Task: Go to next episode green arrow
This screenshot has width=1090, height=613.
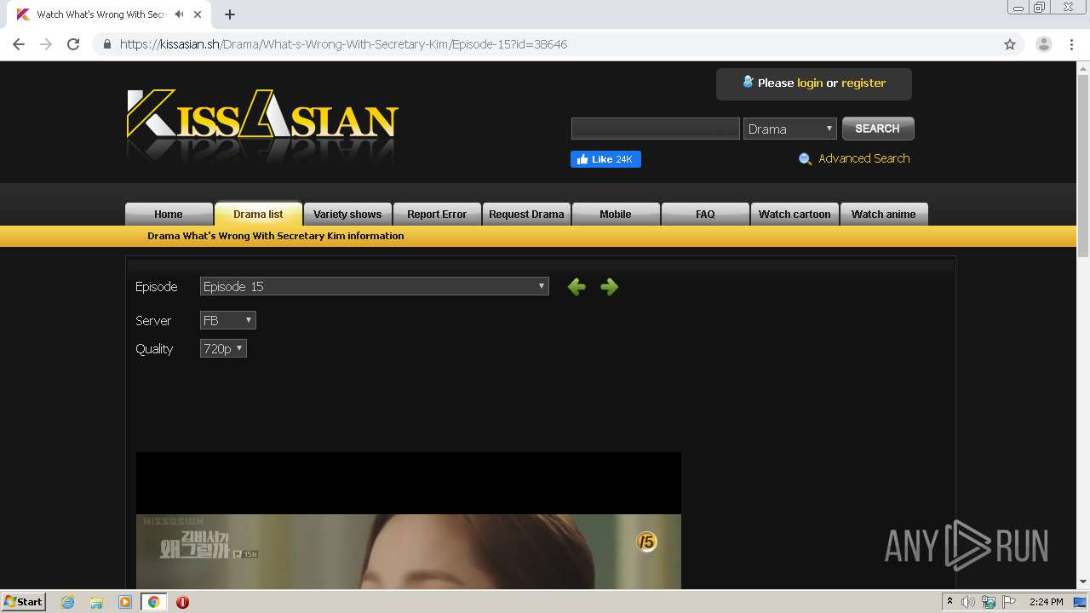Action: coord(609,287)
